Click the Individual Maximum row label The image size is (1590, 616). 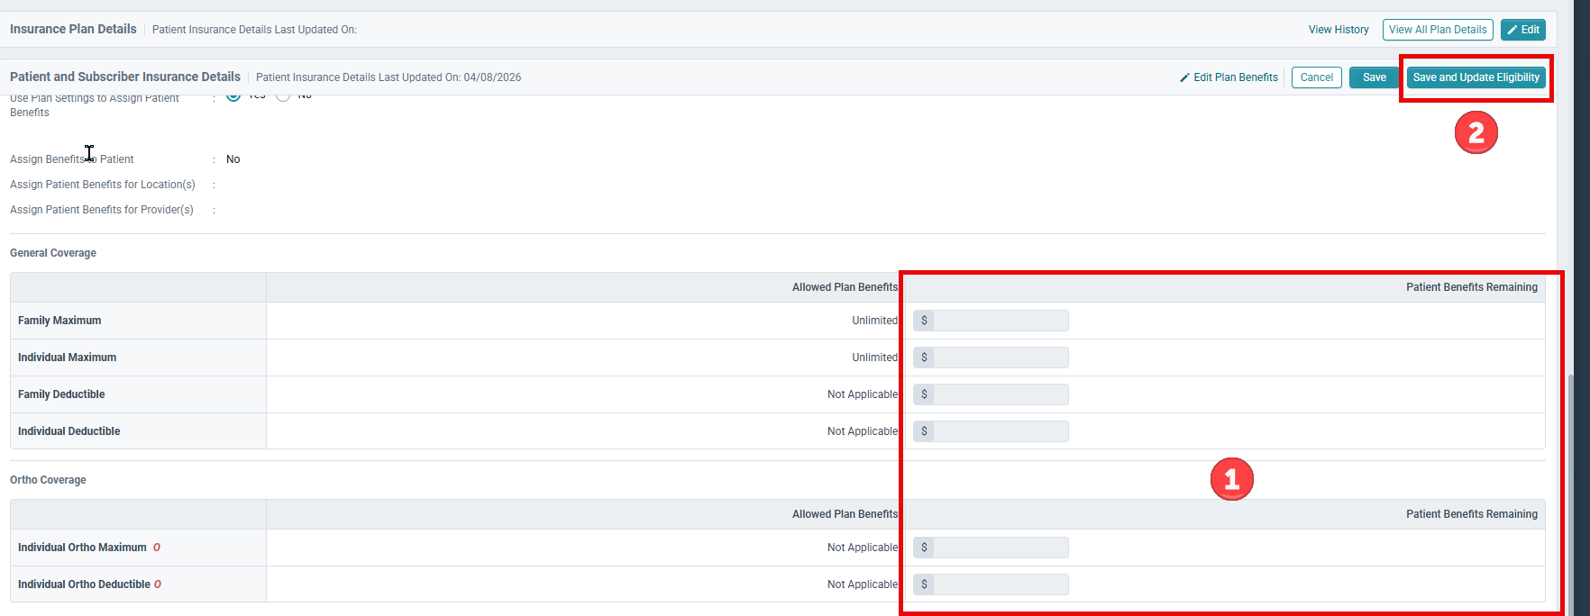pos(67,358)
